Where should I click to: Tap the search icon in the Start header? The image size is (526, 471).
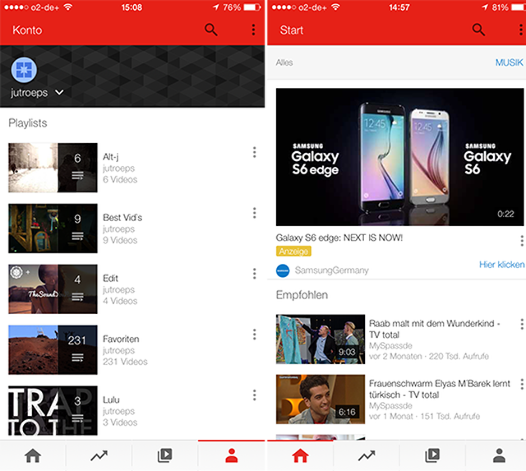[x=478, y=30]
